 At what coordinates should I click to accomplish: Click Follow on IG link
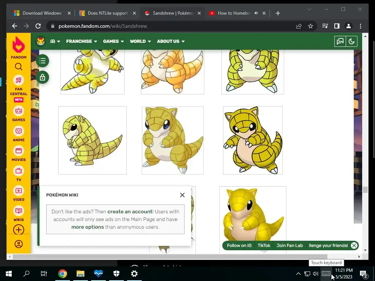pos(239,246)
